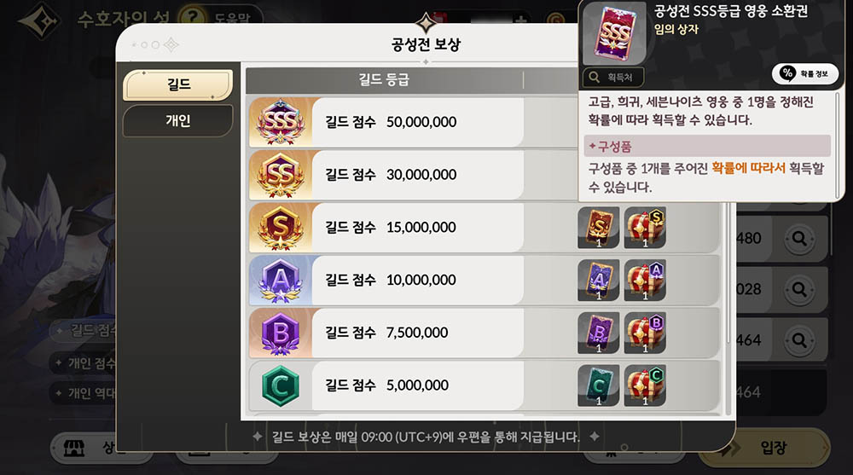The height and width of the screenshot is (475, 853).
Task: Select the 길드 tab
Action: pos(178,85)
